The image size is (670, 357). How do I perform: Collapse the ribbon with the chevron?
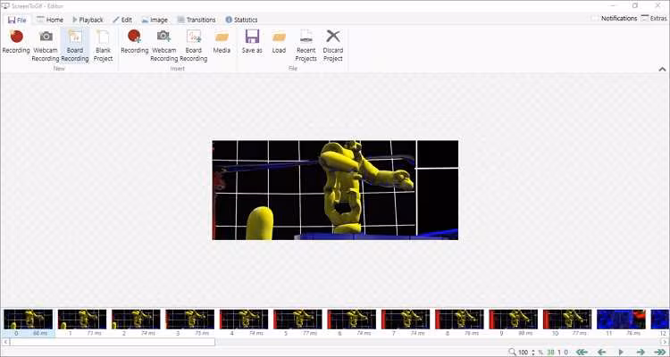tap(662, 69)
